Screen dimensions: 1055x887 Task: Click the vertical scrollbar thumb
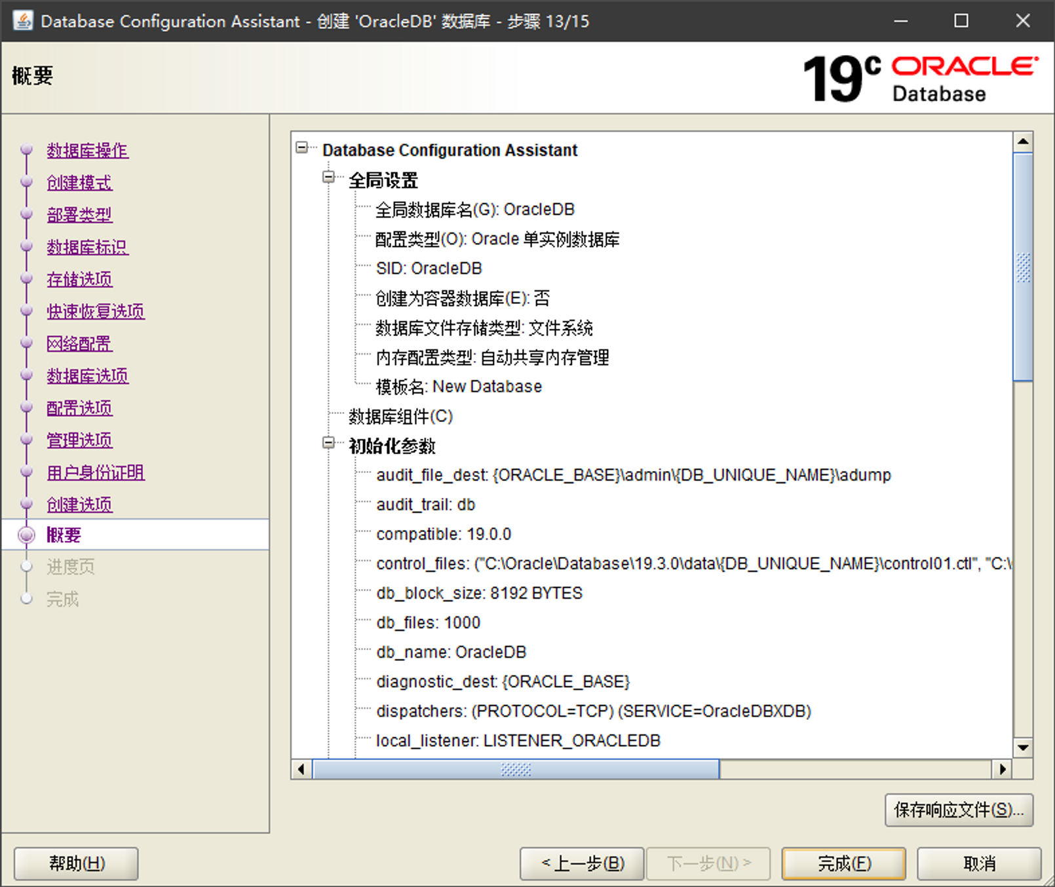1022,267
